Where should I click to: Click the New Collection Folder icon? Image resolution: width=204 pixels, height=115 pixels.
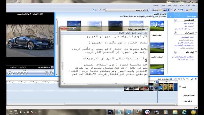(100, 10)
